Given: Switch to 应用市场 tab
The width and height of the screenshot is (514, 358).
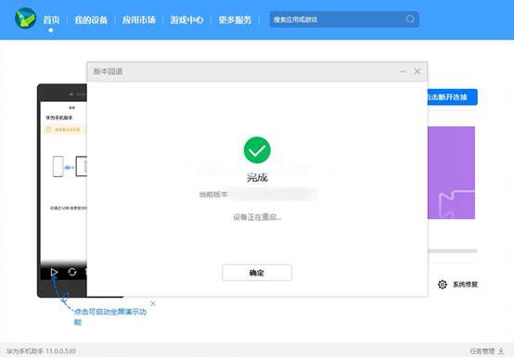Looking at the screenshot, I should 138,20.
